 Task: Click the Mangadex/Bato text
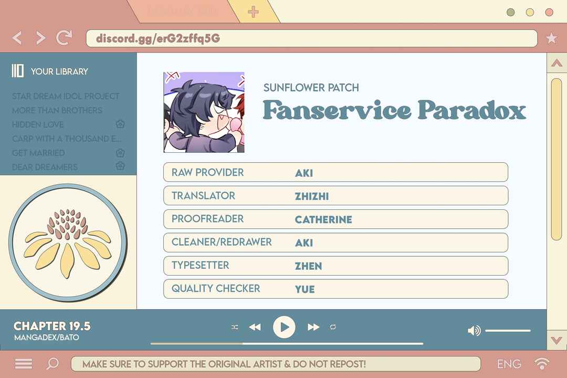[x=47, y=338]
